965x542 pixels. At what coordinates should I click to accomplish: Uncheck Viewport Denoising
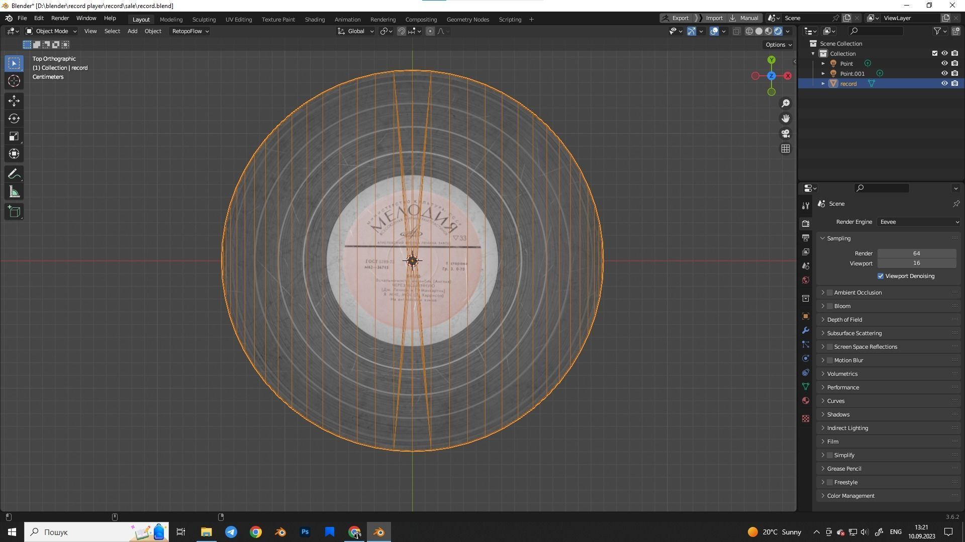881,276
